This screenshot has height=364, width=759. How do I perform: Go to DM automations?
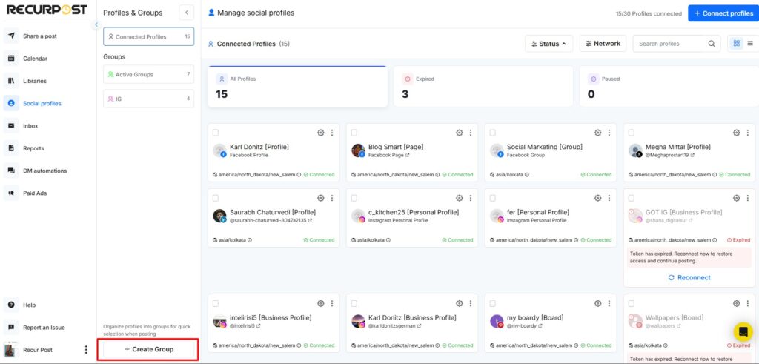click(x=44, y=171)
